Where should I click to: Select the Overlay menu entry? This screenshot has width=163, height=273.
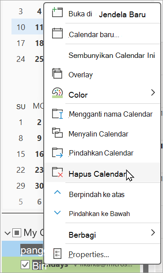click(x=102, y=75)
